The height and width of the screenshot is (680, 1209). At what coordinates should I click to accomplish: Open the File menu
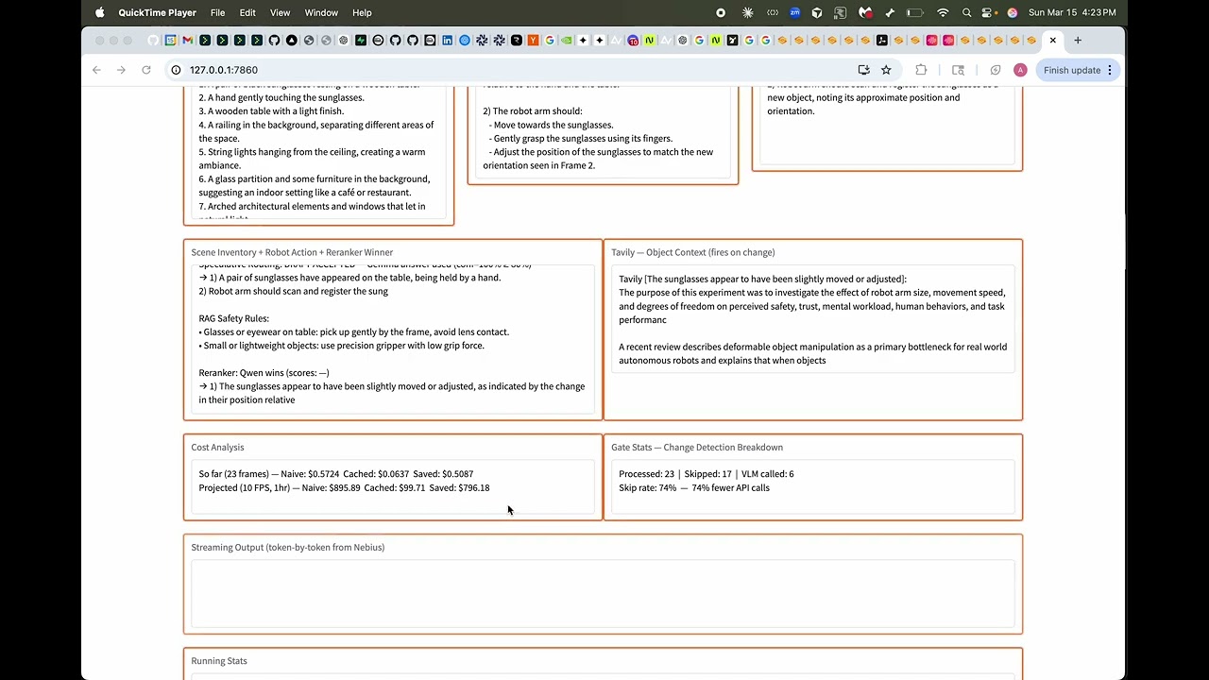coord(217,12)
